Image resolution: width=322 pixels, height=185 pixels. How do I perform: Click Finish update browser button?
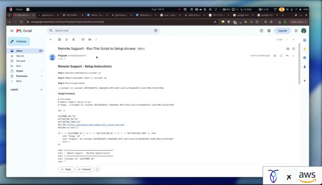point(298,22)
